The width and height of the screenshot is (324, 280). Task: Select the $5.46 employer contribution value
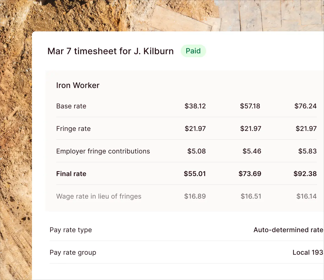(x=252, y=151)
